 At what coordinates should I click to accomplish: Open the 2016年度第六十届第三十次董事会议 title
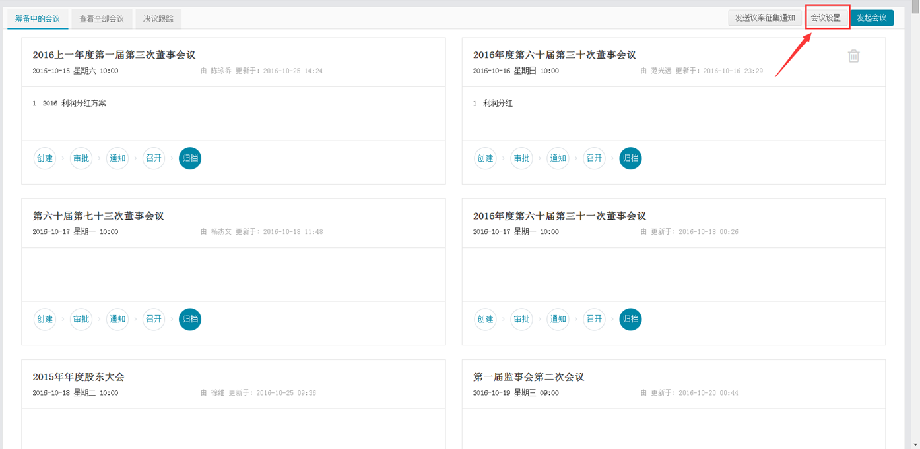coord(554,55)
